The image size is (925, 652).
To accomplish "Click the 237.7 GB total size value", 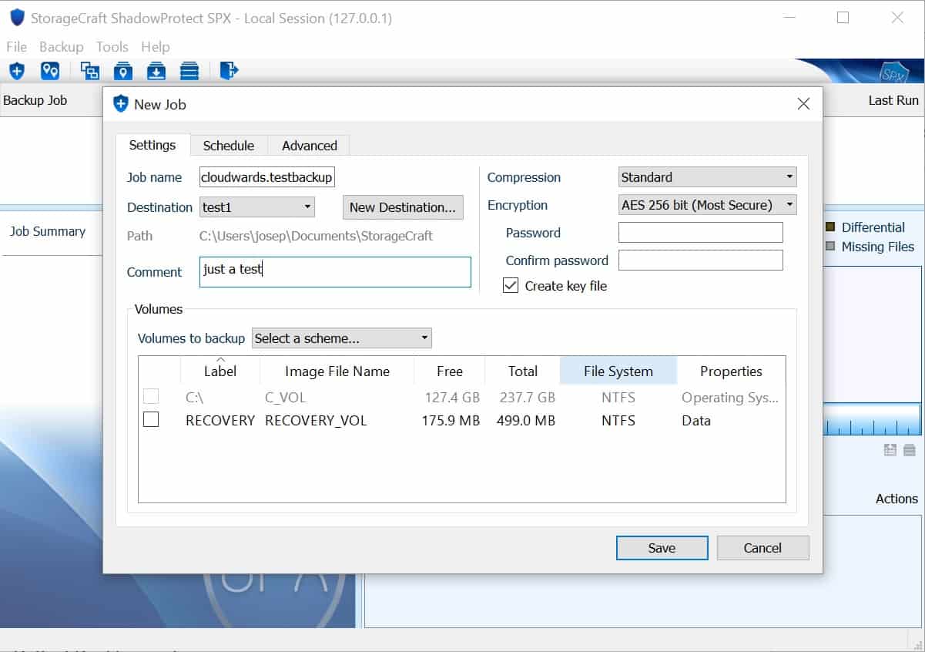I will (528, 398).
